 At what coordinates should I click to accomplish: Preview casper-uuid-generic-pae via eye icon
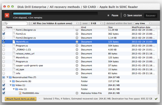click(77, 66)
